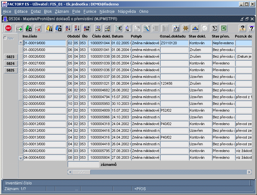Click the green duplicate record toolbar icon

pos(29,28)
